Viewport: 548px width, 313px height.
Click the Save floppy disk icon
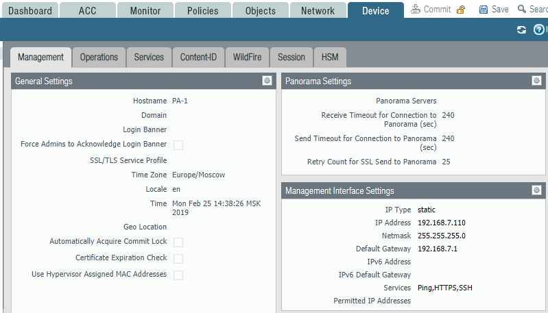tap(484, 10)
